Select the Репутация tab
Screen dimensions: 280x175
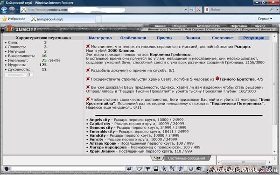253,38
